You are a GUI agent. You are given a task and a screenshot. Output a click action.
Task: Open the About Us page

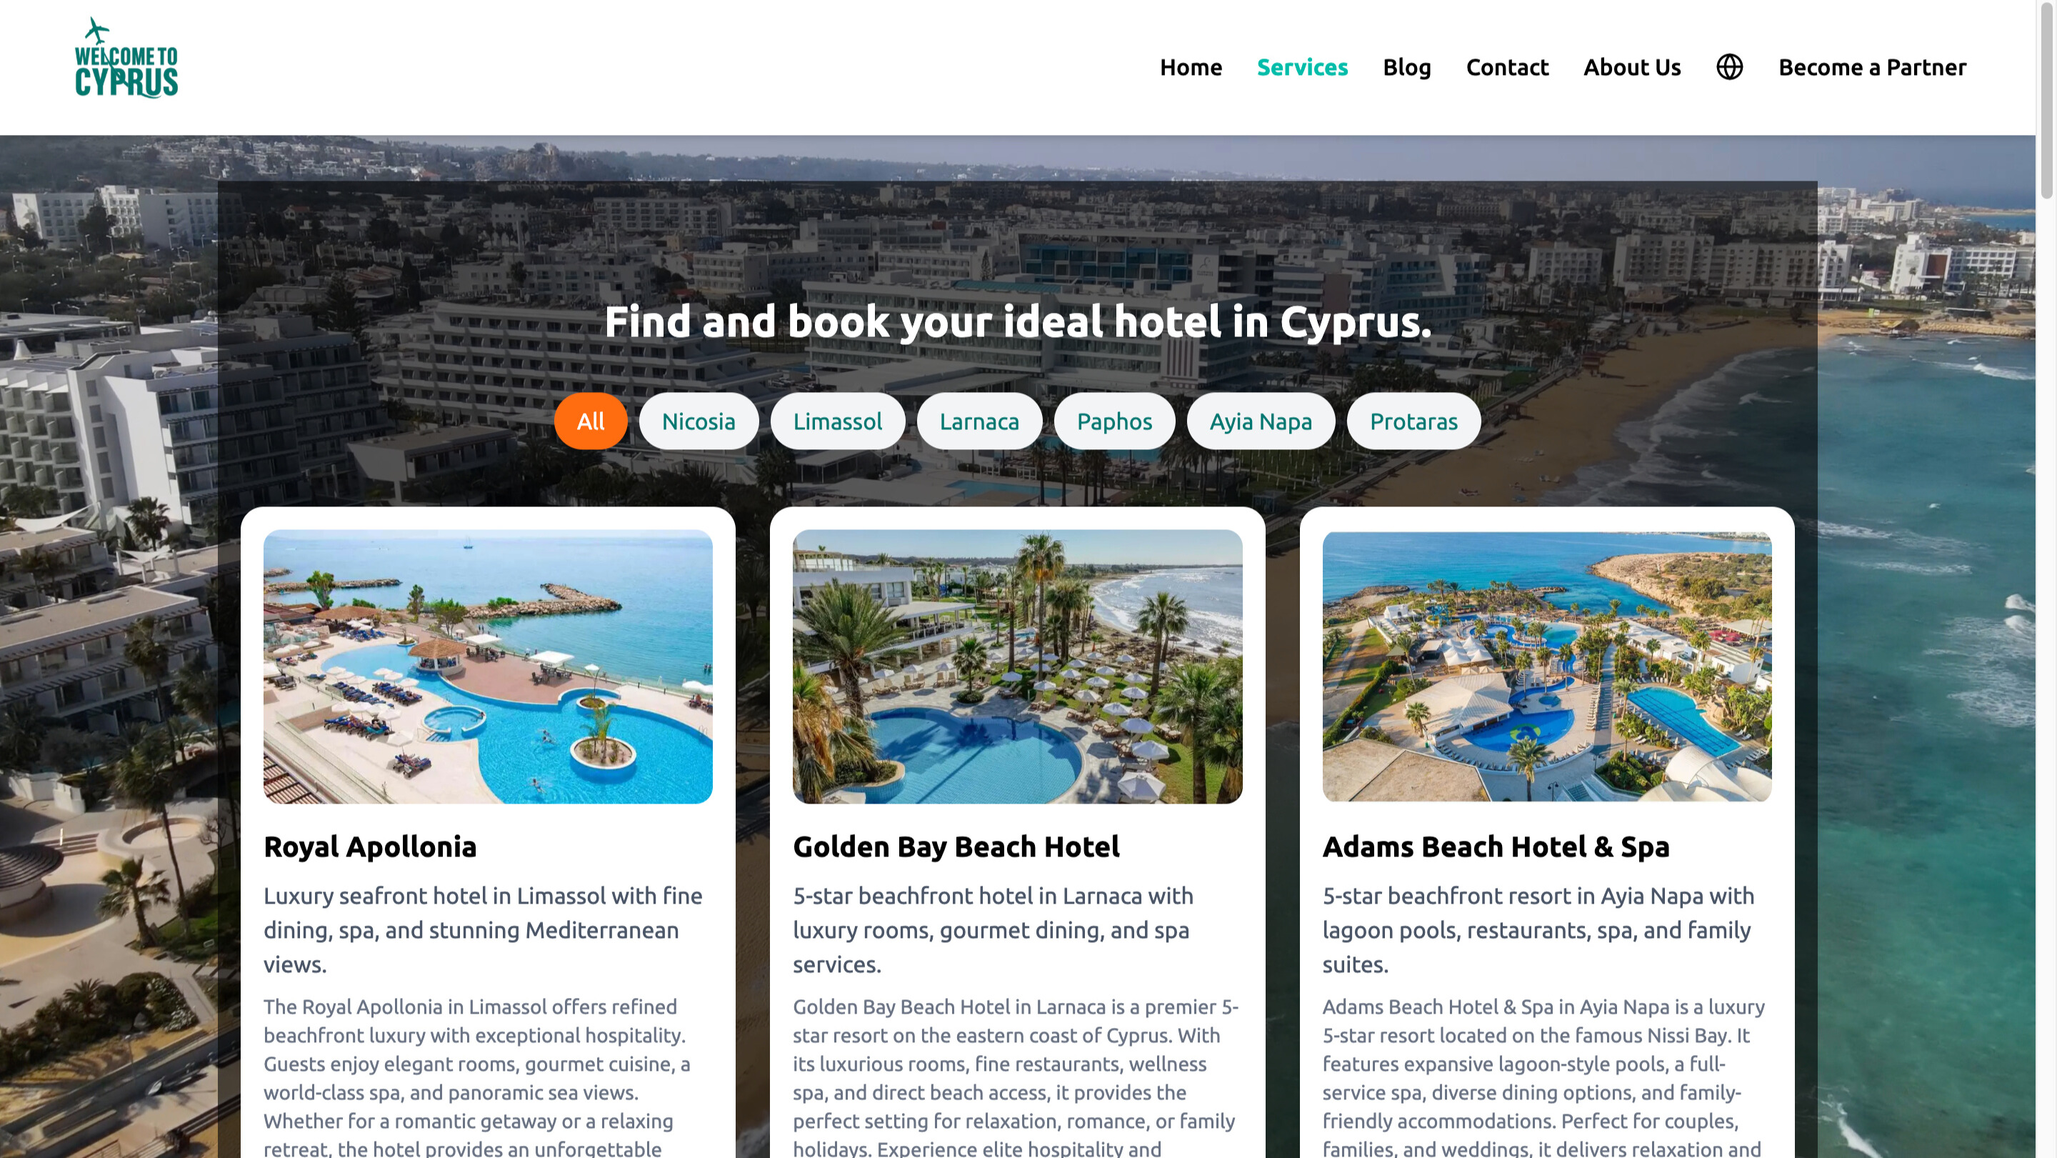click(x=1631, y=67)
